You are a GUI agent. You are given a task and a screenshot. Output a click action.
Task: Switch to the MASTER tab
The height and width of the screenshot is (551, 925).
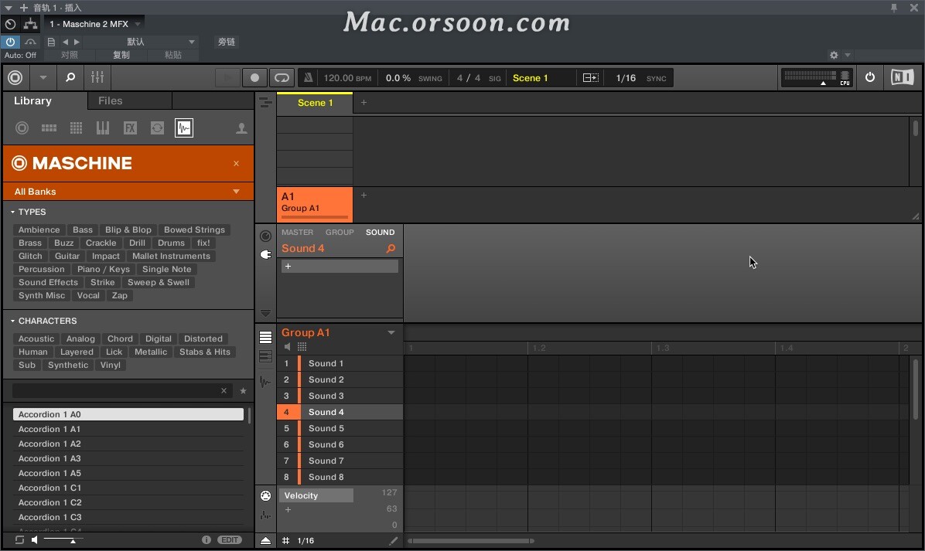point(297,232)
